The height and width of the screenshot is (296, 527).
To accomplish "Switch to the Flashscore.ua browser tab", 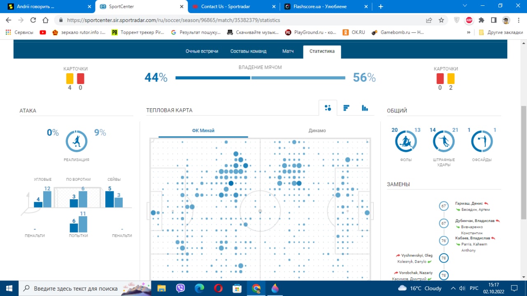I will tap(326, 7).
